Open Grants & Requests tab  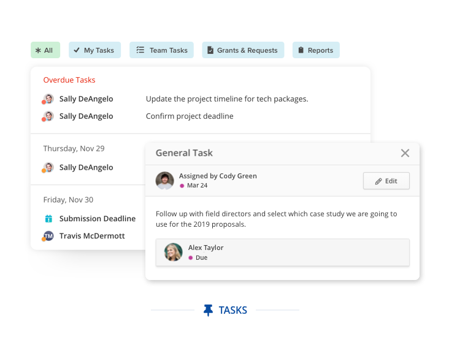pos(243,50)
